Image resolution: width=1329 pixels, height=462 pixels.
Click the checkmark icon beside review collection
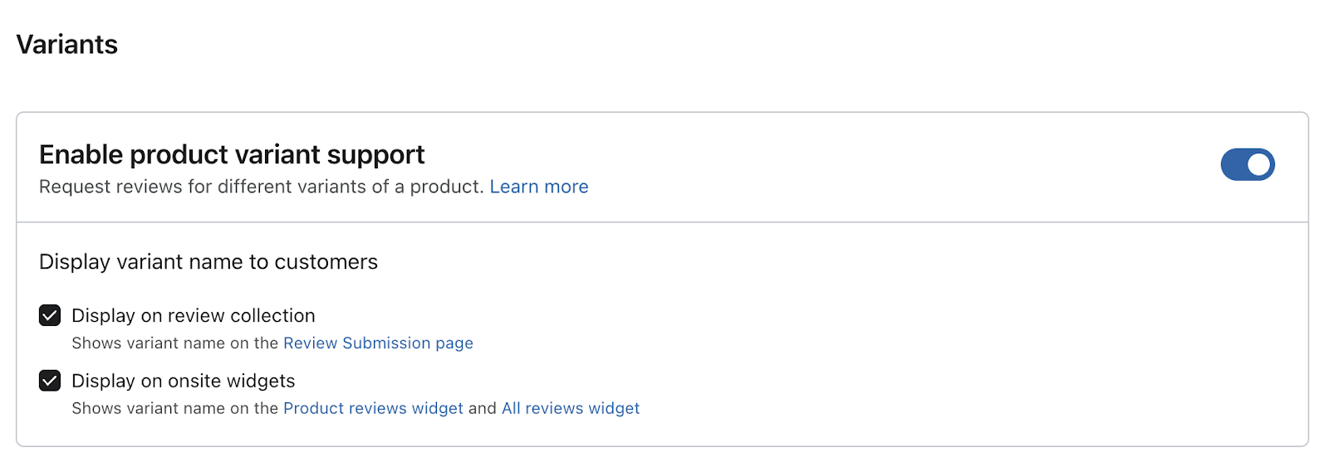pyautogui.click(x=50, y=315)
